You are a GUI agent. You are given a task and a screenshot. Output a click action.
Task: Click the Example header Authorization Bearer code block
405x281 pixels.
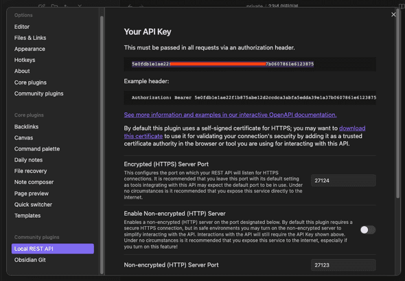point(250,98)
